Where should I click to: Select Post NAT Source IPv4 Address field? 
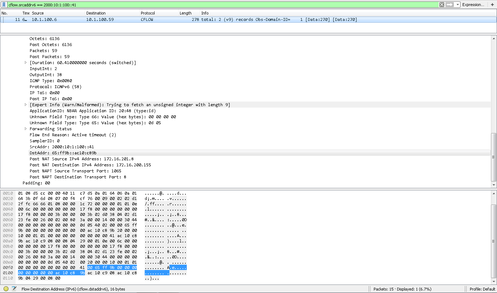coord(81,159)
